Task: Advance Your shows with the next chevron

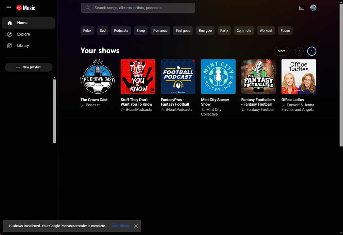Action: tap(311, 51)
